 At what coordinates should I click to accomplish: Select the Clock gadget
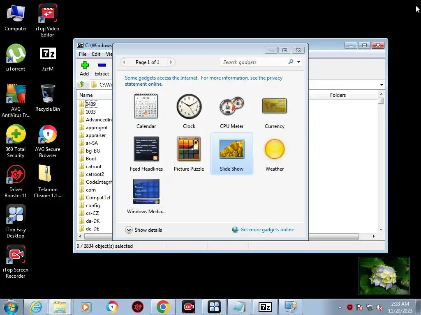189,111
